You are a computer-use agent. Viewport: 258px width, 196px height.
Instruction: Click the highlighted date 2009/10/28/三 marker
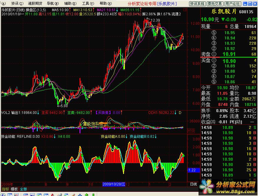[x=114, y=184]
